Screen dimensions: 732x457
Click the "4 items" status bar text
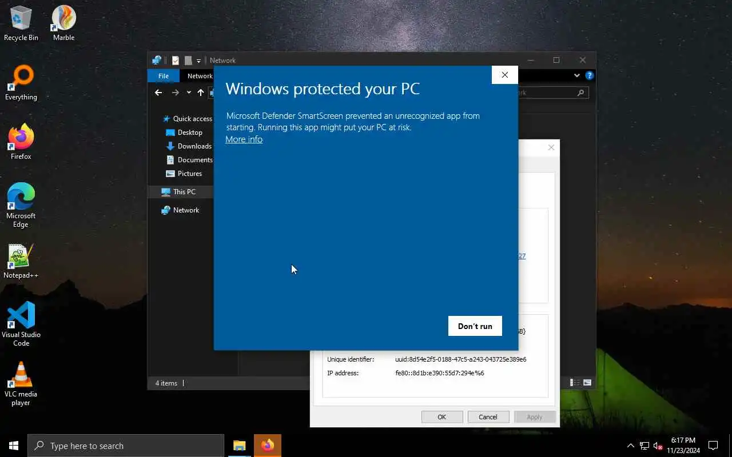point(166,383)
